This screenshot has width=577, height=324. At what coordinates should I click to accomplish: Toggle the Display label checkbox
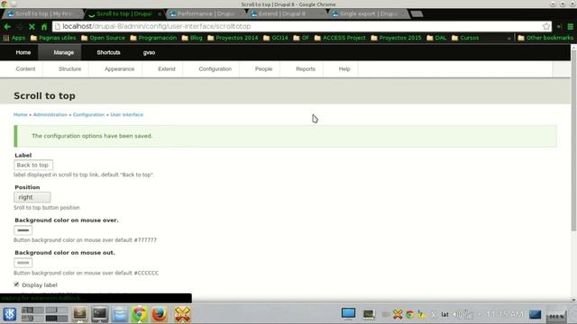click(16, 284)
